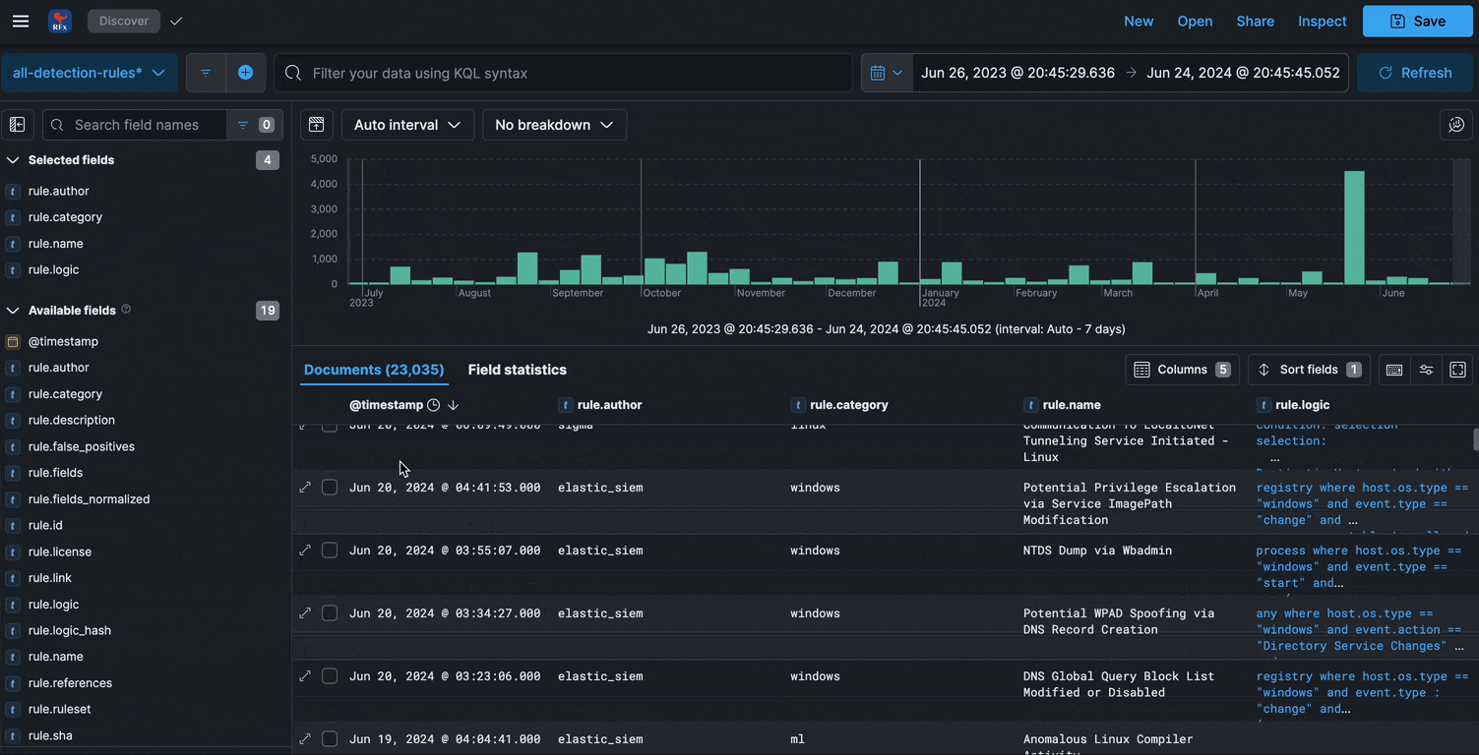1479x755 pixels.
Task: Click the Refresh button
Action: pos(1415,73)
